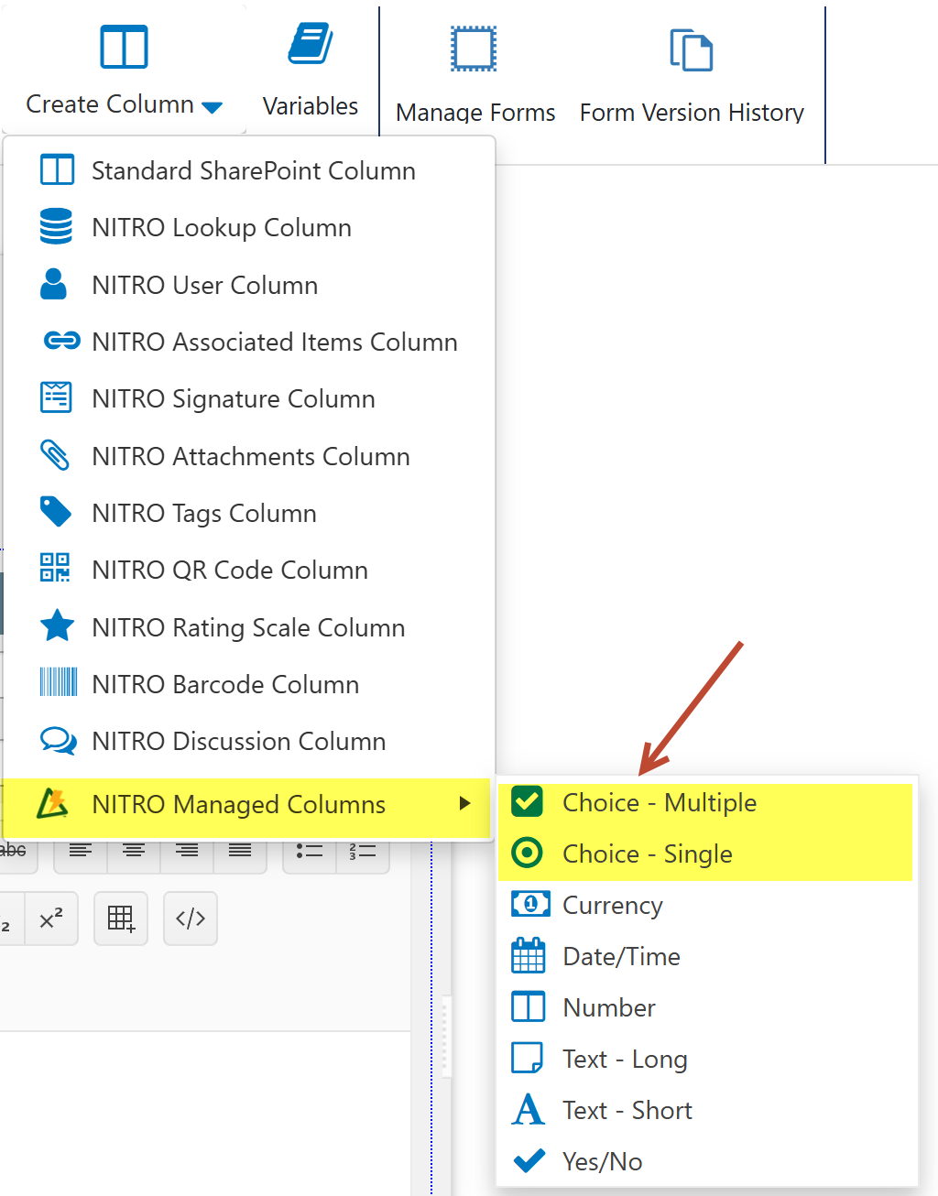
Task: Insert table using grid toolbar icon
Action: (121, 919)
